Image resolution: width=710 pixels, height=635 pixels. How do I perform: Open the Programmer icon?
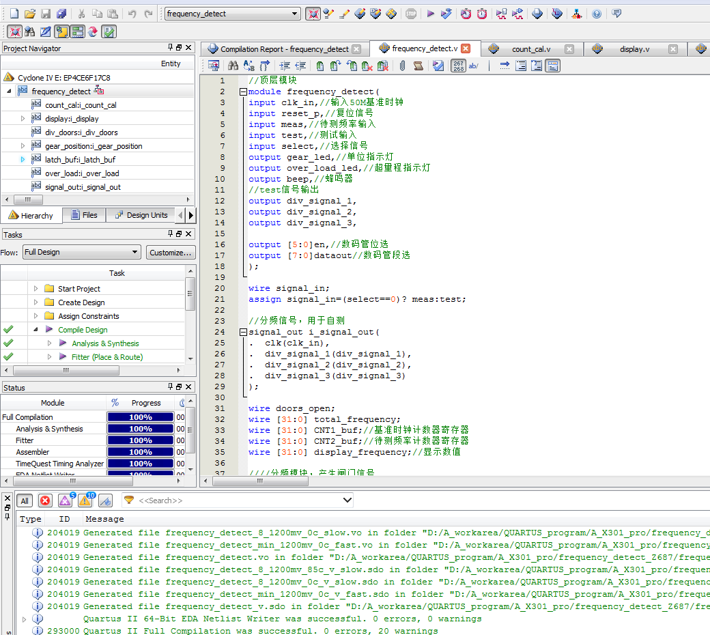(557, 14)
